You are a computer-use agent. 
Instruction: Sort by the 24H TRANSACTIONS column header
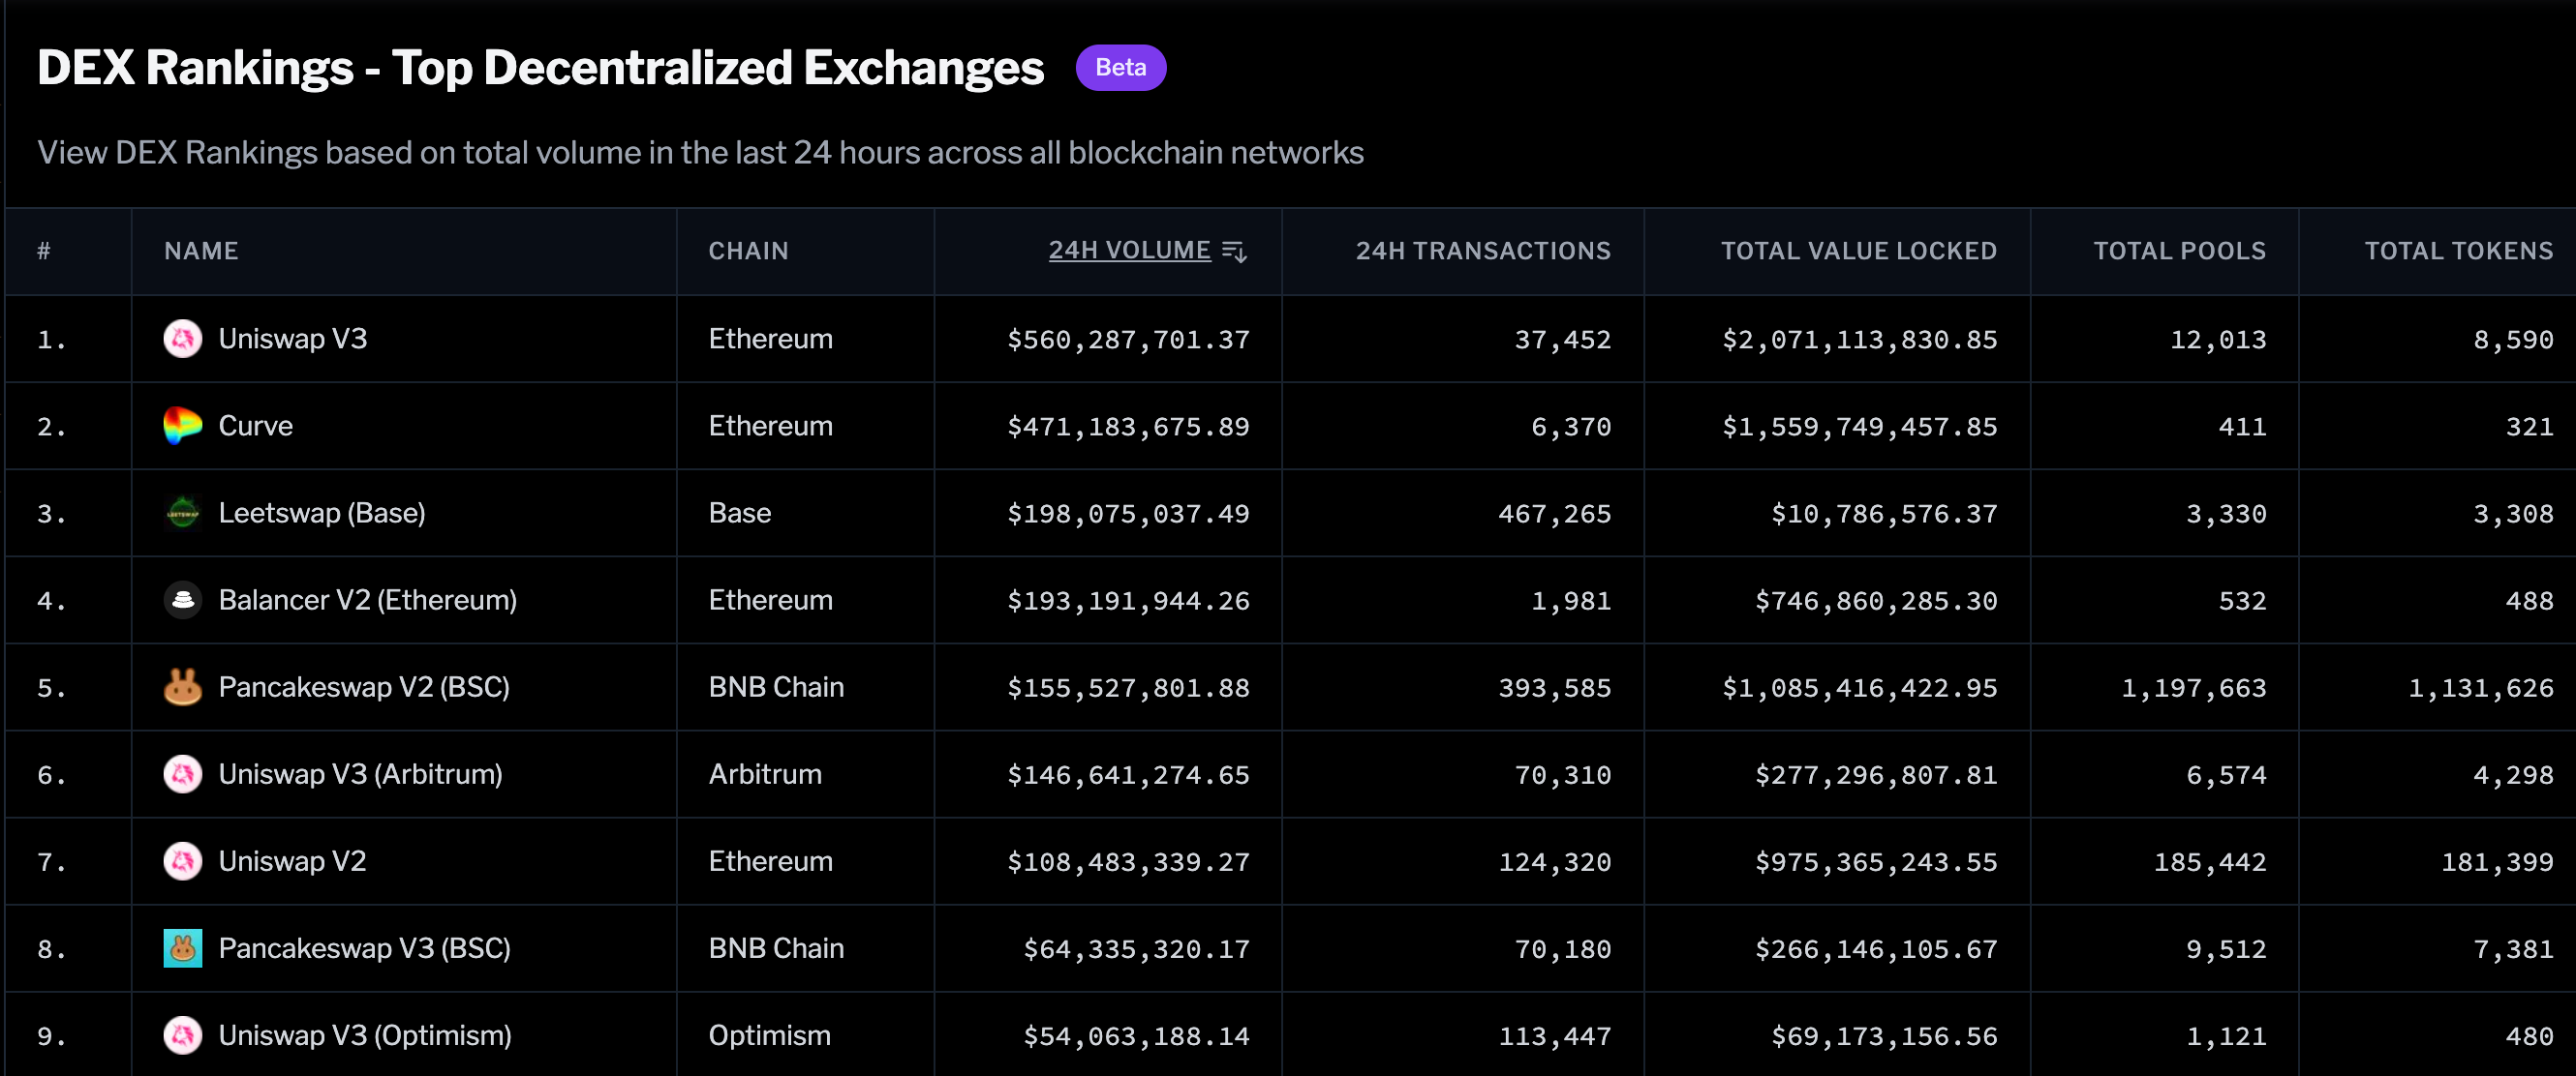[x=1482, y=251]
